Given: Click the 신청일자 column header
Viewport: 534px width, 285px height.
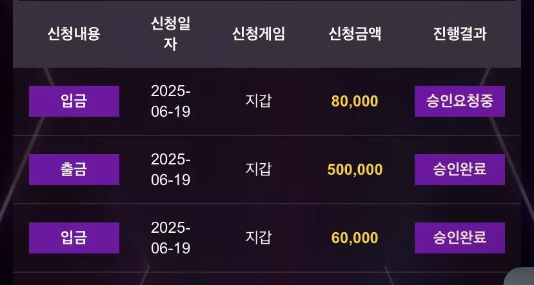Looking at the screenshot, I should click(171, 34).
